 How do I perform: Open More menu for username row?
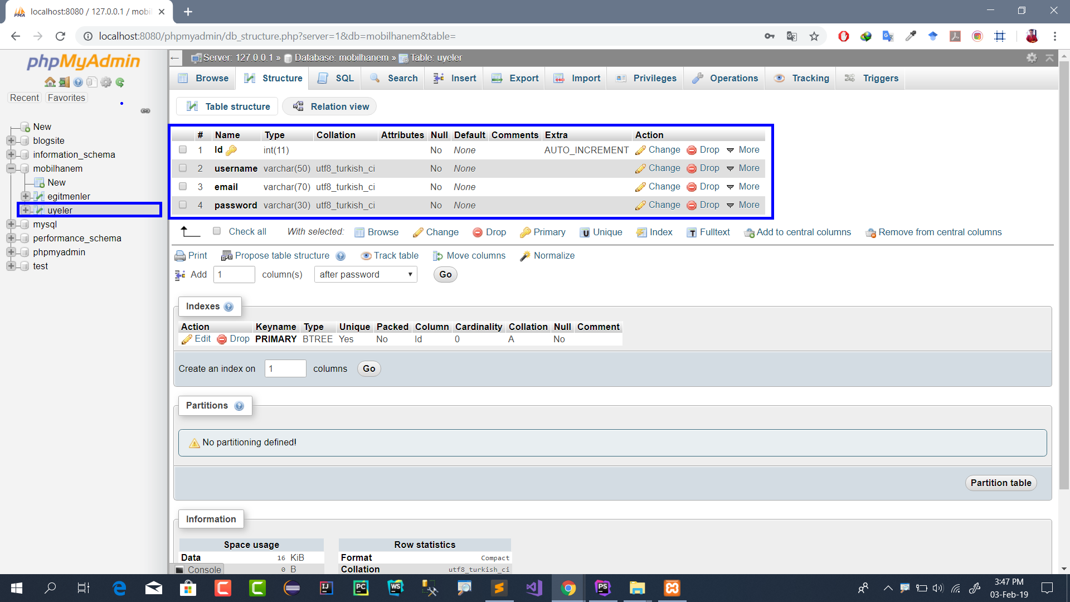[743, 168]
